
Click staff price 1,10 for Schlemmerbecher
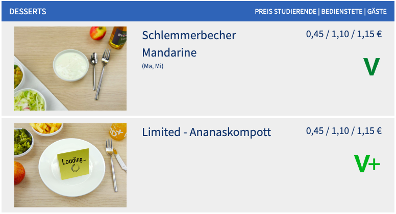[x=340, y=34]
